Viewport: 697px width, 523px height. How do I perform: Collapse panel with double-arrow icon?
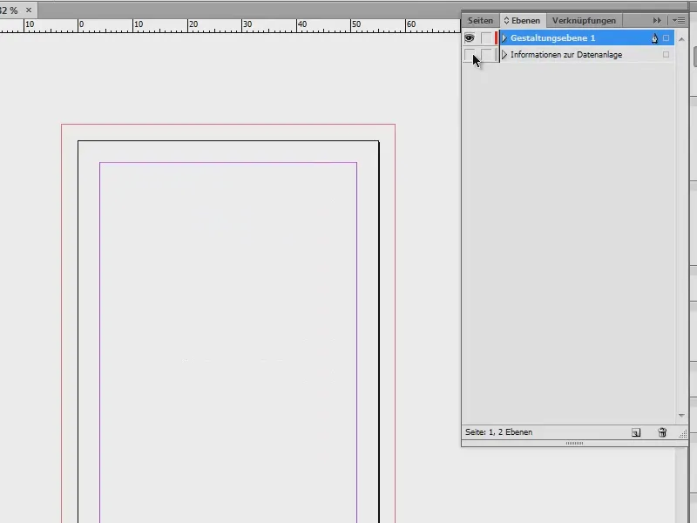657,20
